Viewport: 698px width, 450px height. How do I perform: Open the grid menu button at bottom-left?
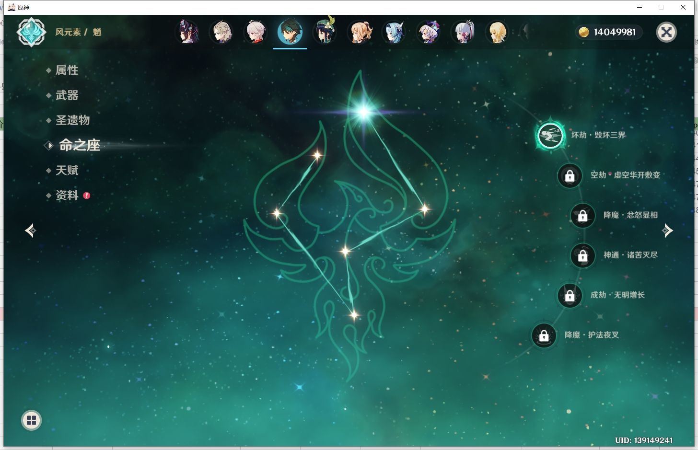(32, 420)
